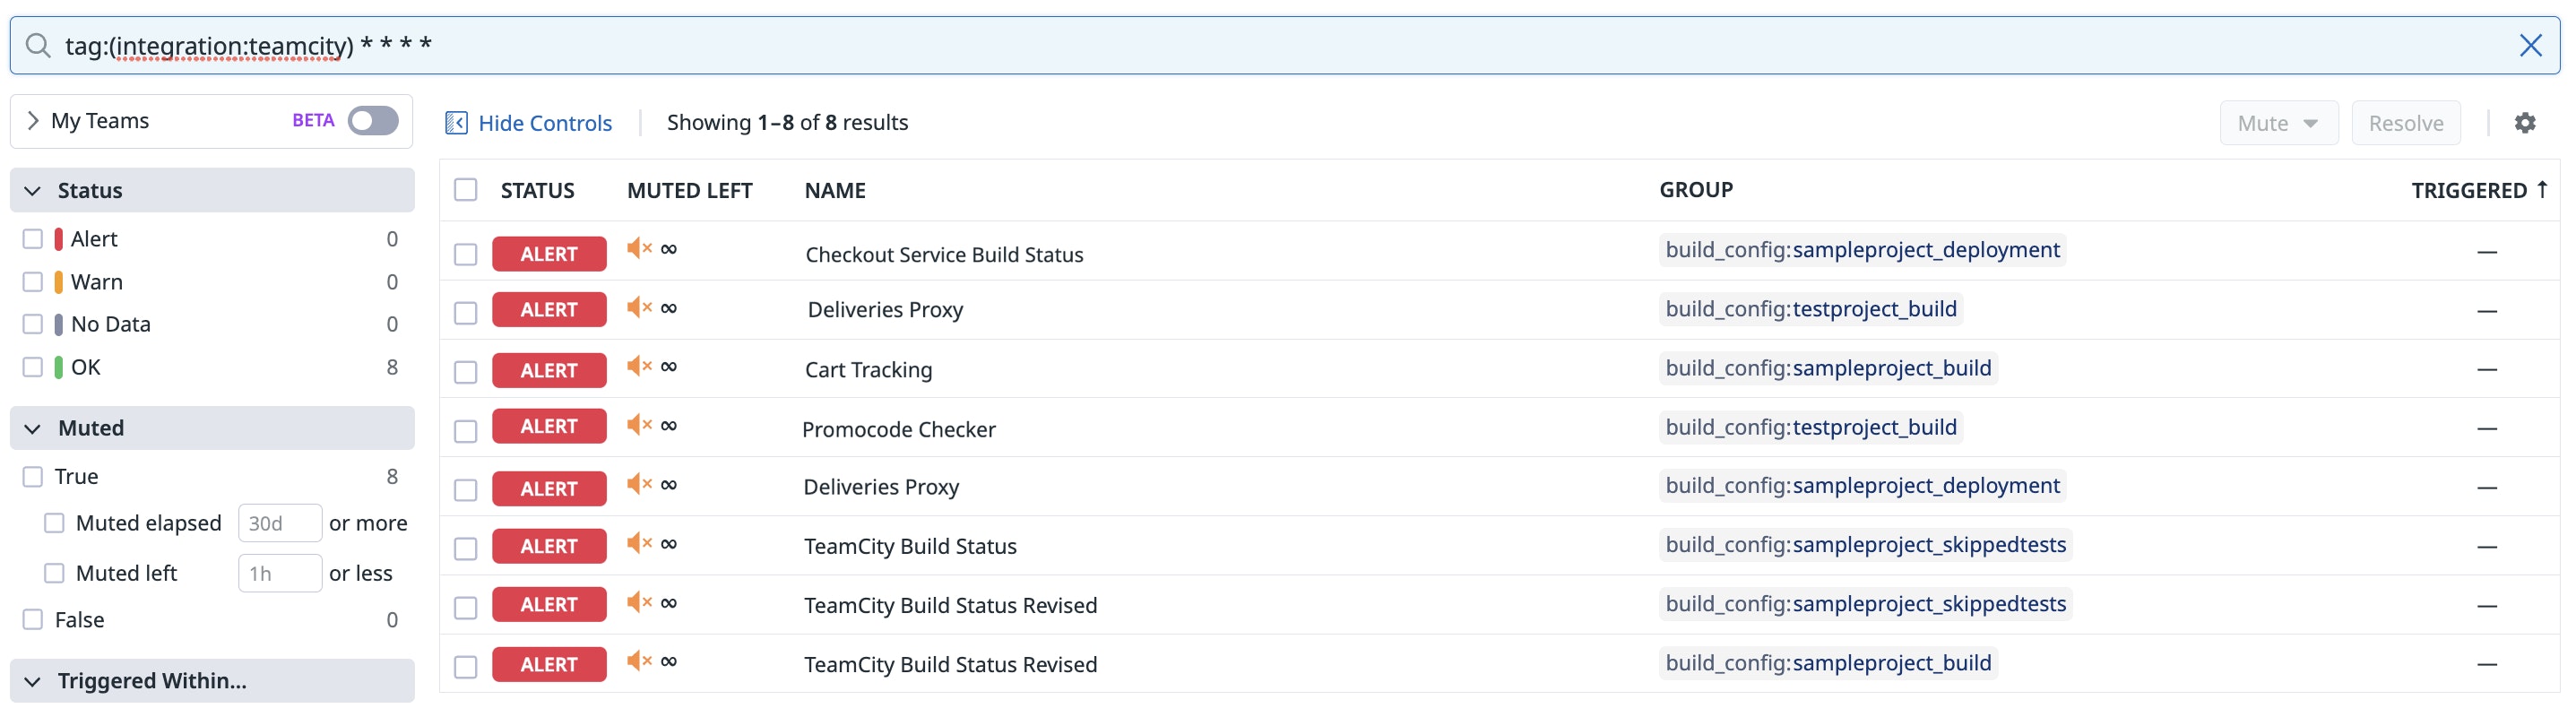Click muted speaker icon for Cart Tracking row
The height and width of the screenshot is (717, 2576).
tap(638, 366)
